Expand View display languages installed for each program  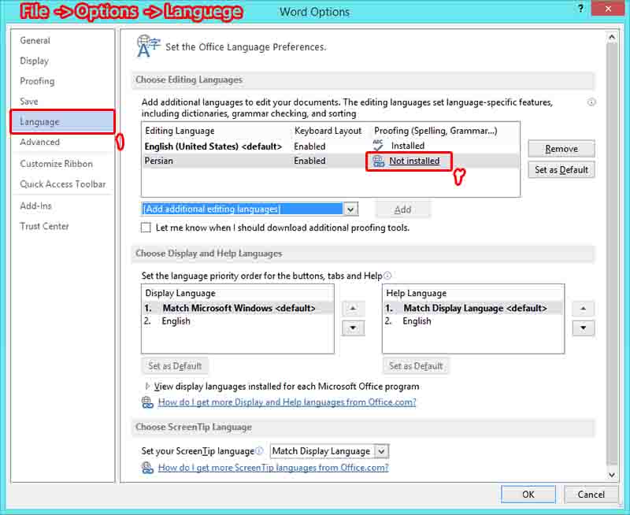[147, 387]
